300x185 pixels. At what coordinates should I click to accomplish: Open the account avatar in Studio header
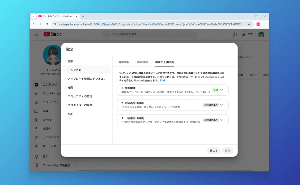click(x=261, y=34)
